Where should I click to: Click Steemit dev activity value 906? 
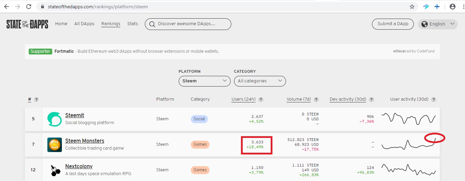pyautogui.click(x=370, y=117)
